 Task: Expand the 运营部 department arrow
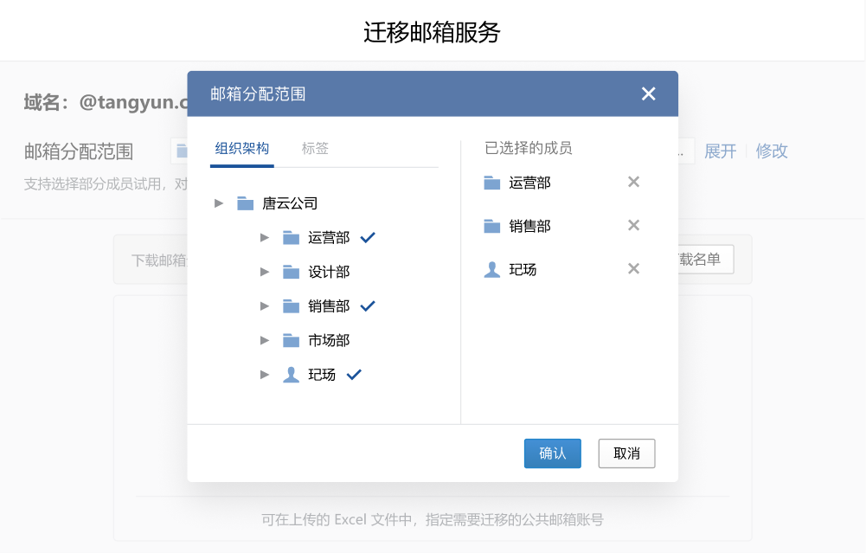[265, 237]
